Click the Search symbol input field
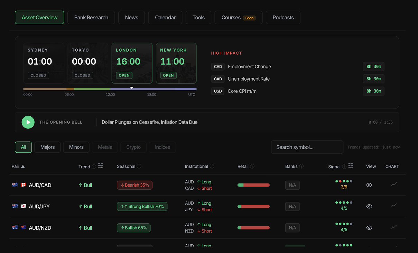 (307, 147)
